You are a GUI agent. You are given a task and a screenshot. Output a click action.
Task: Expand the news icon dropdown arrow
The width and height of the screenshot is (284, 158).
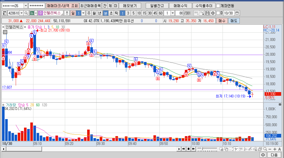[36, 13]
